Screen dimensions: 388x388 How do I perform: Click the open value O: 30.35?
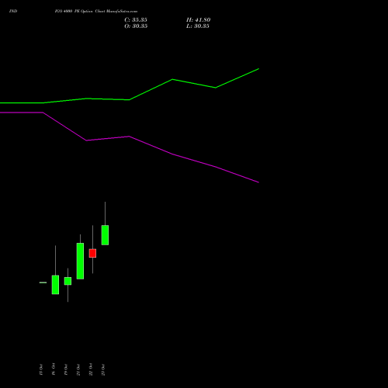(136, 26)
